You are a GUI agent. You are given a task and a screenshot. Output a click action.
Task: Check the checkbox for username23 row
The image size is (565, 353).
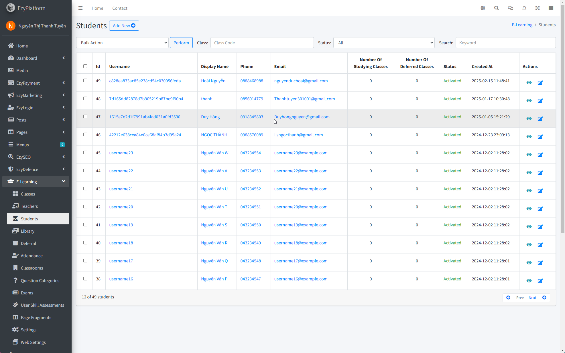[x=85, y=153]
